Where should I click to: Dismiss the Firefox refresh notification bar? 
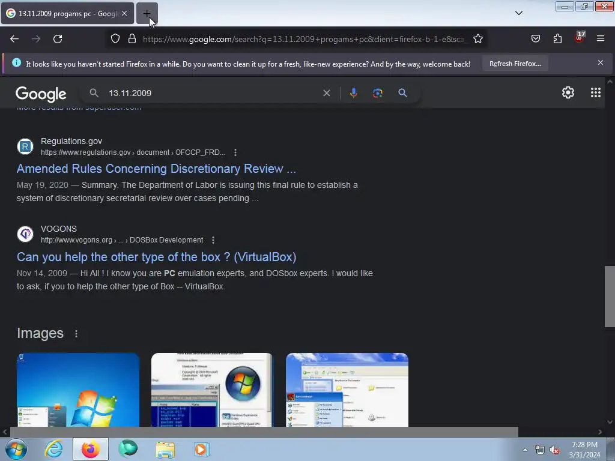point(601,62)
